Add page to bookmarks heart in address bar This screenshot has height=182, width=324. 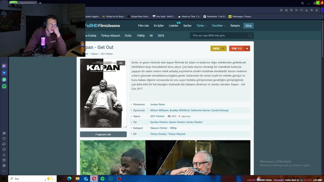point(301,10)
